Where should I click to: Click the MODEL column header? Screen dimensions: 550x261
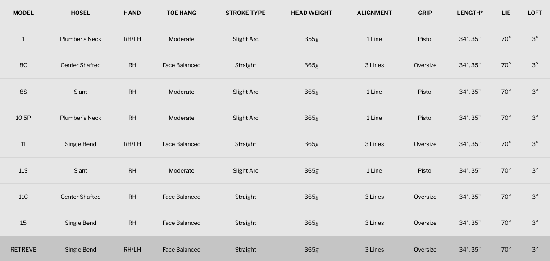click(23, 13)
